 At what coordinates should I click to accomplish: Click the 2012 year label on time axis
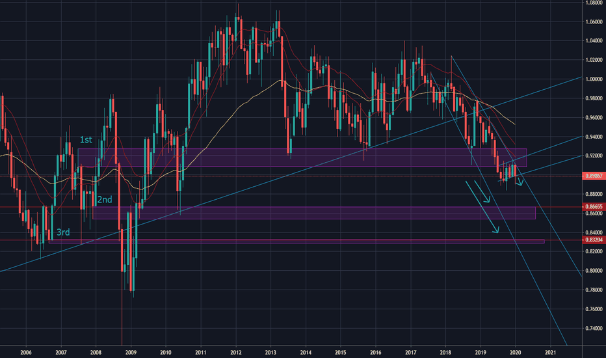[235, 353]
